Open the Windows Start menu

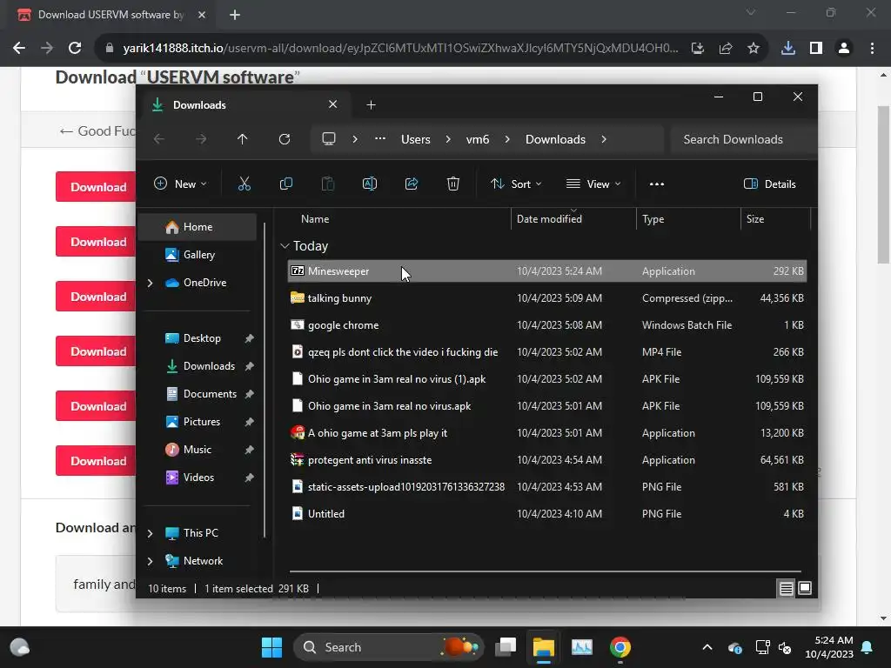[x=271, y=647]
